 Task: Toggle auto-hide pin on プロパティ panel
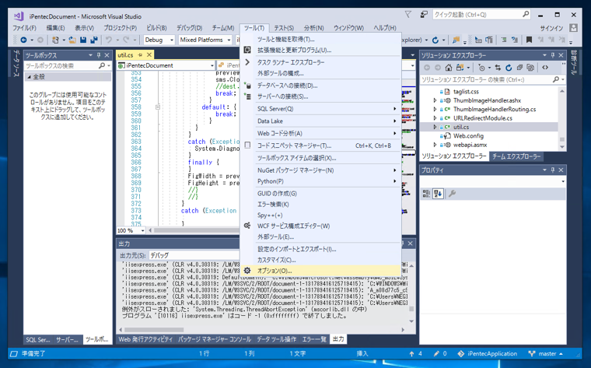point(553,170)
